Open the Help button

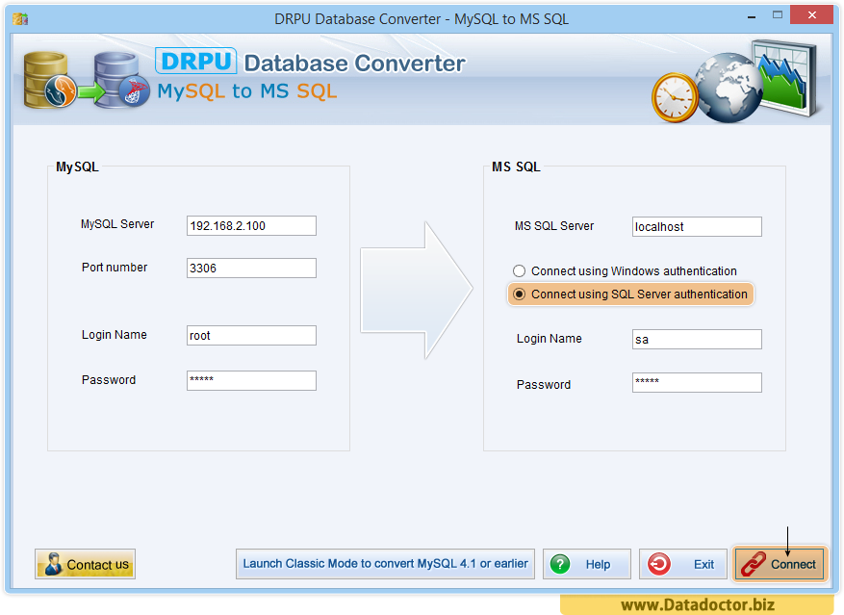tap(587, 564)
